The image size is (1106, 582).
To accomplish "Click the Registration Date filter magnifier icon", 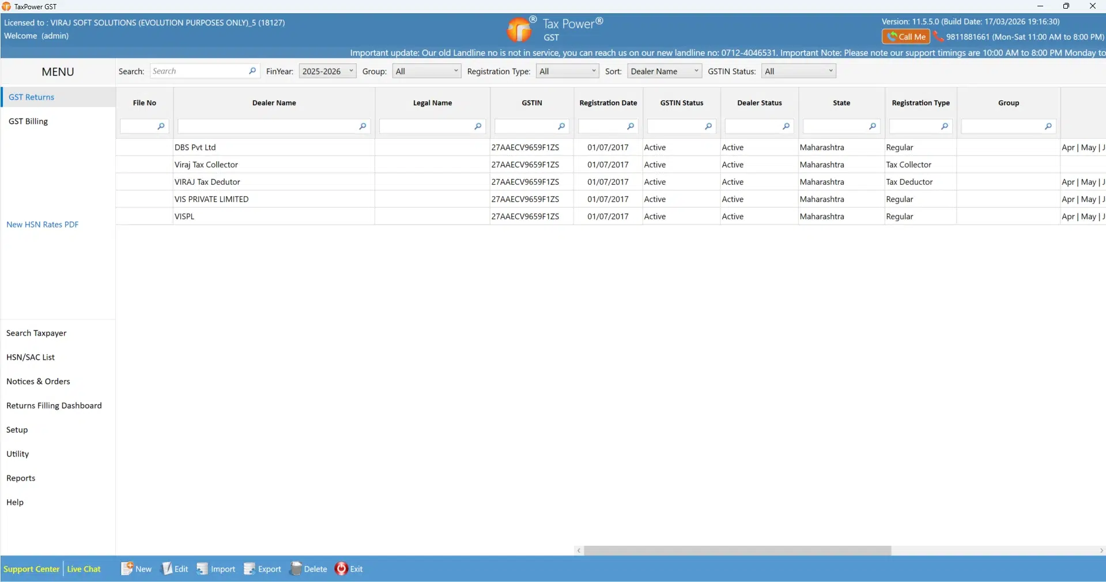I will (631, 126).
